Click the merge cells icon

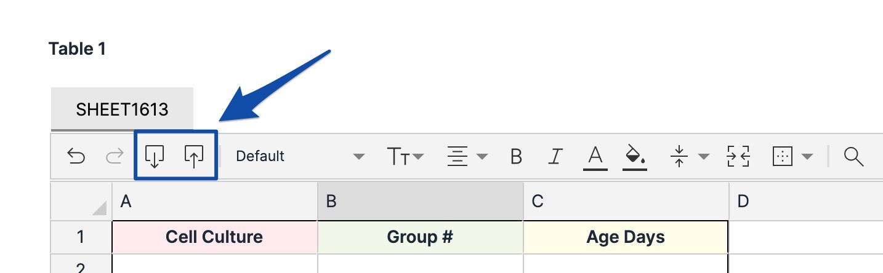[738, 157]
